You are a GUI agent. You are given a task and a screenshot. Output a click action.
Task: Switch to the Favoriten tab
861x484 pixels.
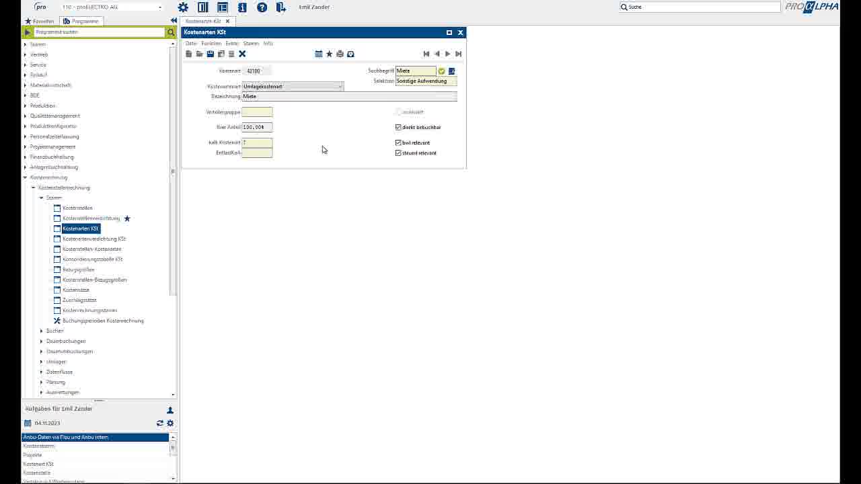(x=40, y=22)
